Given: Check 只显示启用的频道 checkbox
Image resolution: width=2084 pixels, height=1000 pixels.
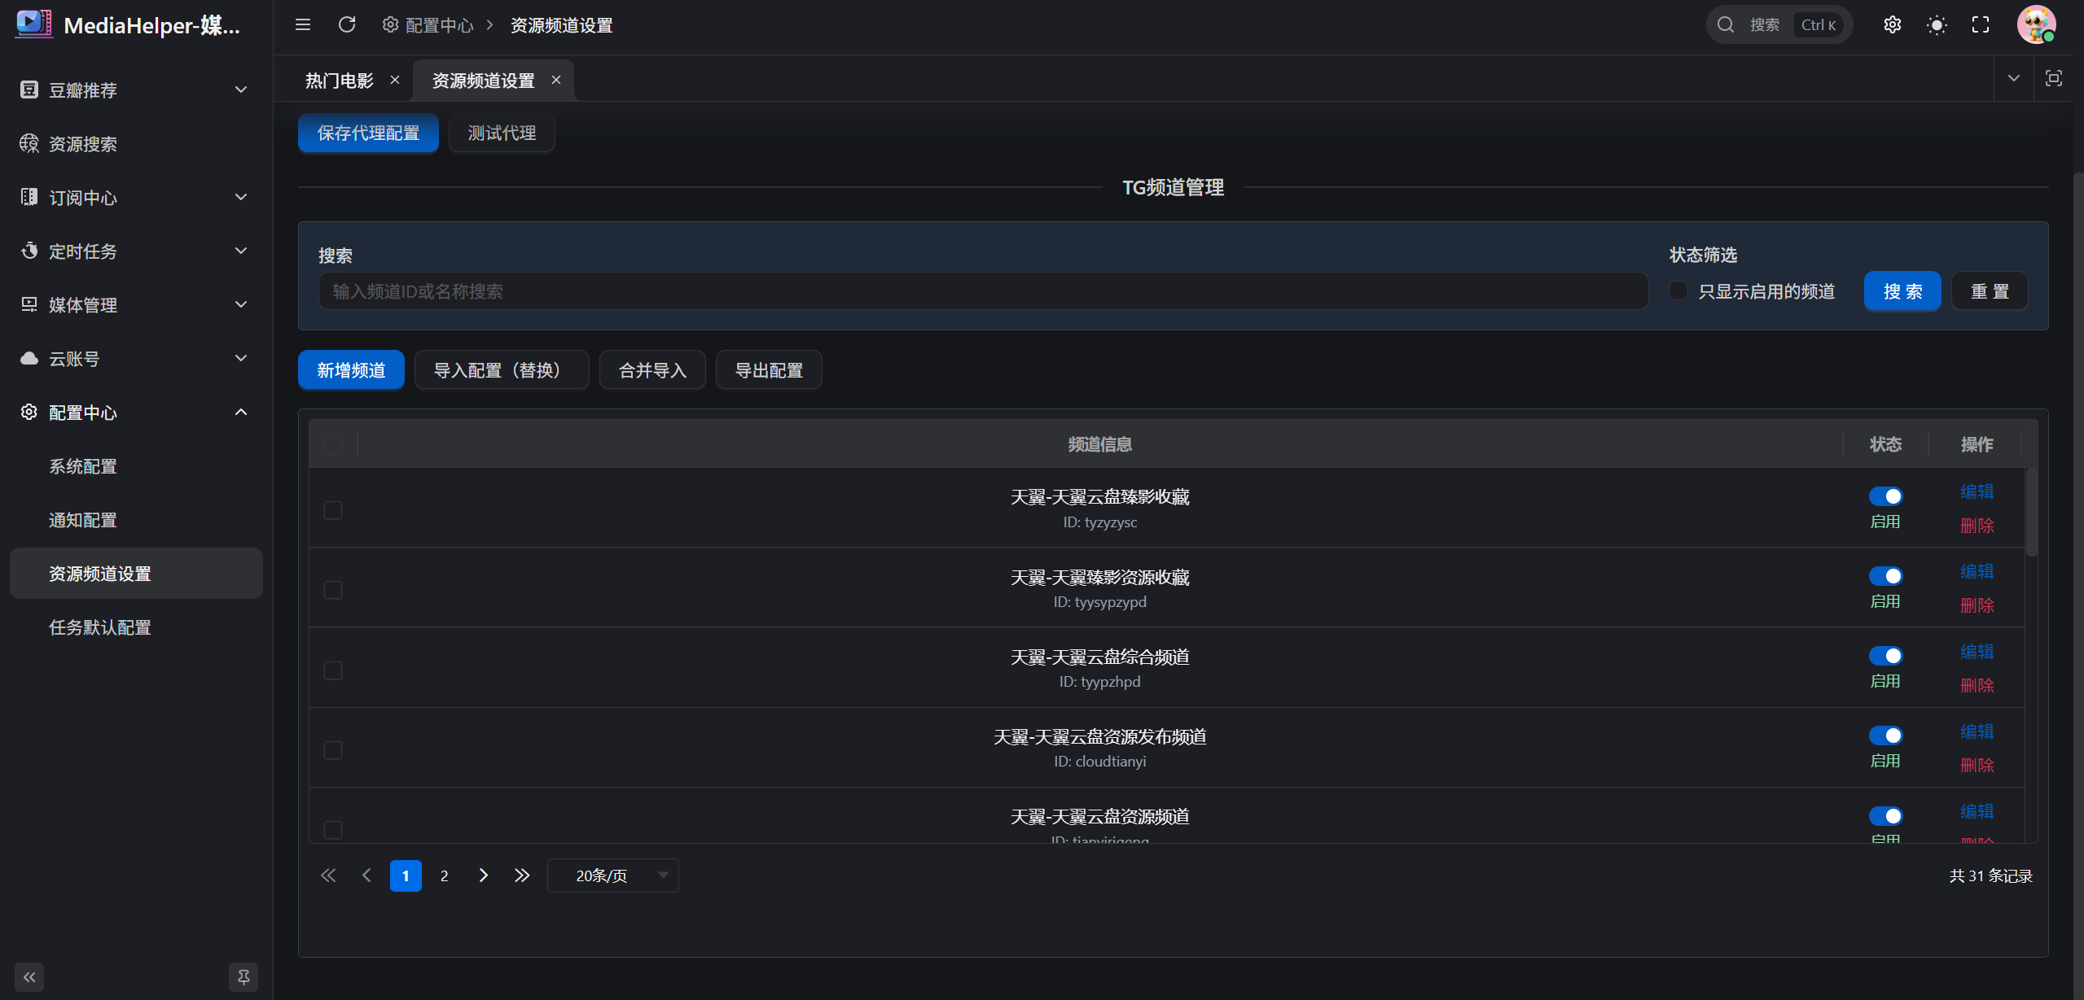Looking at the screenshot, I should 1678,291.
